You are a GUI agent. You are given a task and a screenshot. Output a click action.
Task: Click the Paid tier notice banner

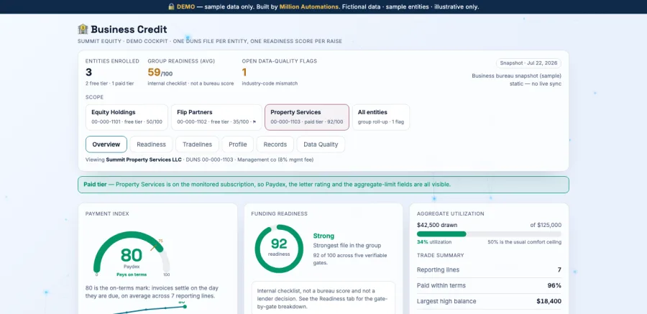coord(323,185)
